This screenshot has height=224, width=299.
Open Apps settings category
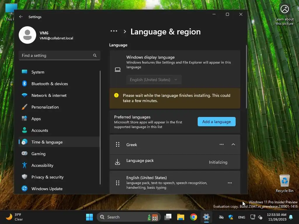click(x=60, y=119)
